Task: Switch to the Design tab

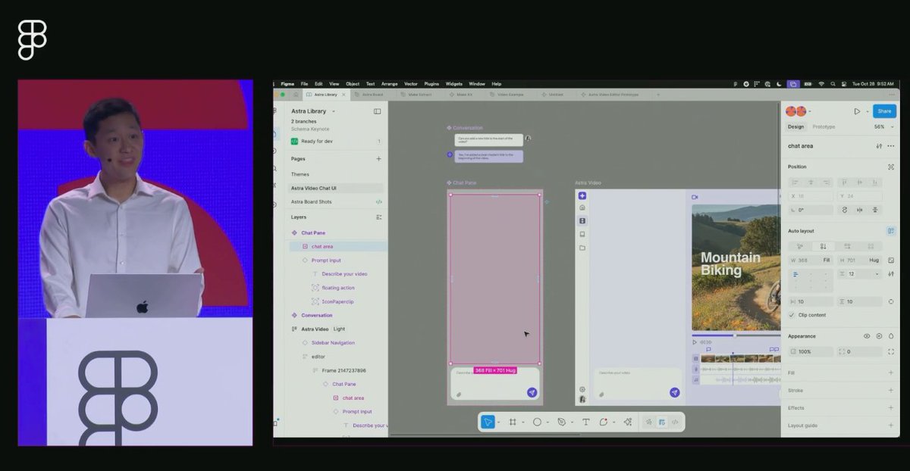Action: 795,127
